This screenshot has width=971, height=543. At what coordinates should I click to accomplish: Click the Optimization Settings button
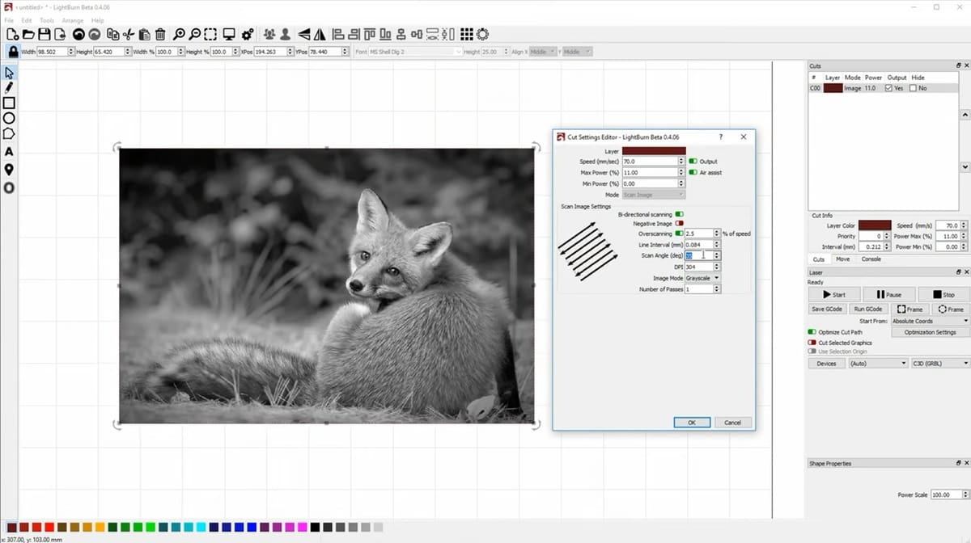930,332
